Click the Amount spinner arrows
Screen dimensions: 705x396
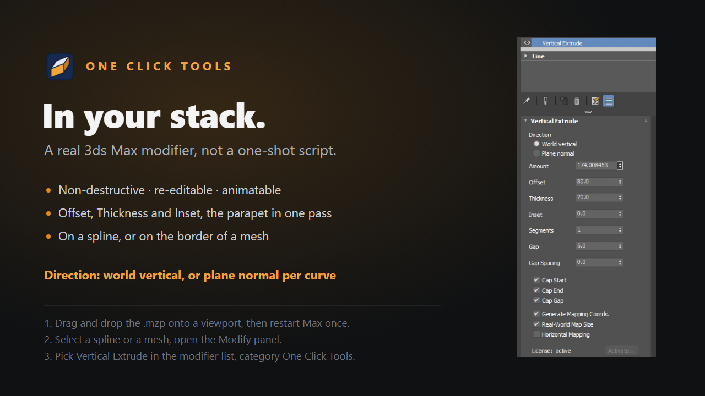click(620, 166)
